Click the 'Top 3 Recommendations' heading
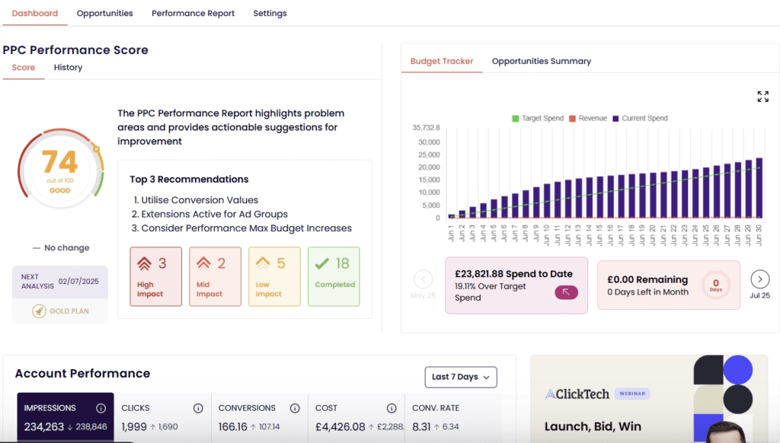Viewport: 780px width, 443px height. tap(189, 180)
